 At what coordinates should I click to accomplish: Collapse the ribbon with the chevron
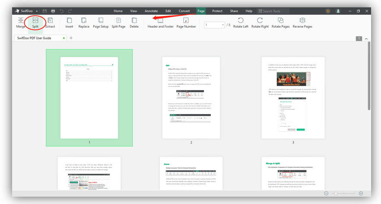[367, 38]
